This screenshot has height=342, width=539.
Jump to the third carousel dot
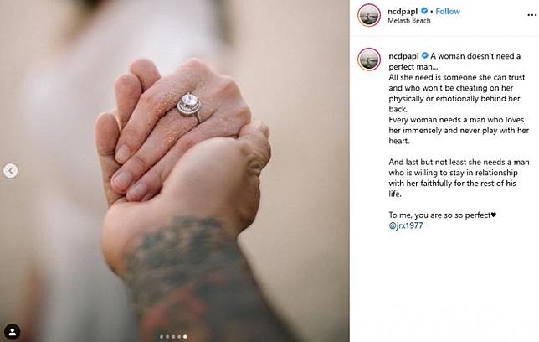pyautogui.click(x=173, y=336)
